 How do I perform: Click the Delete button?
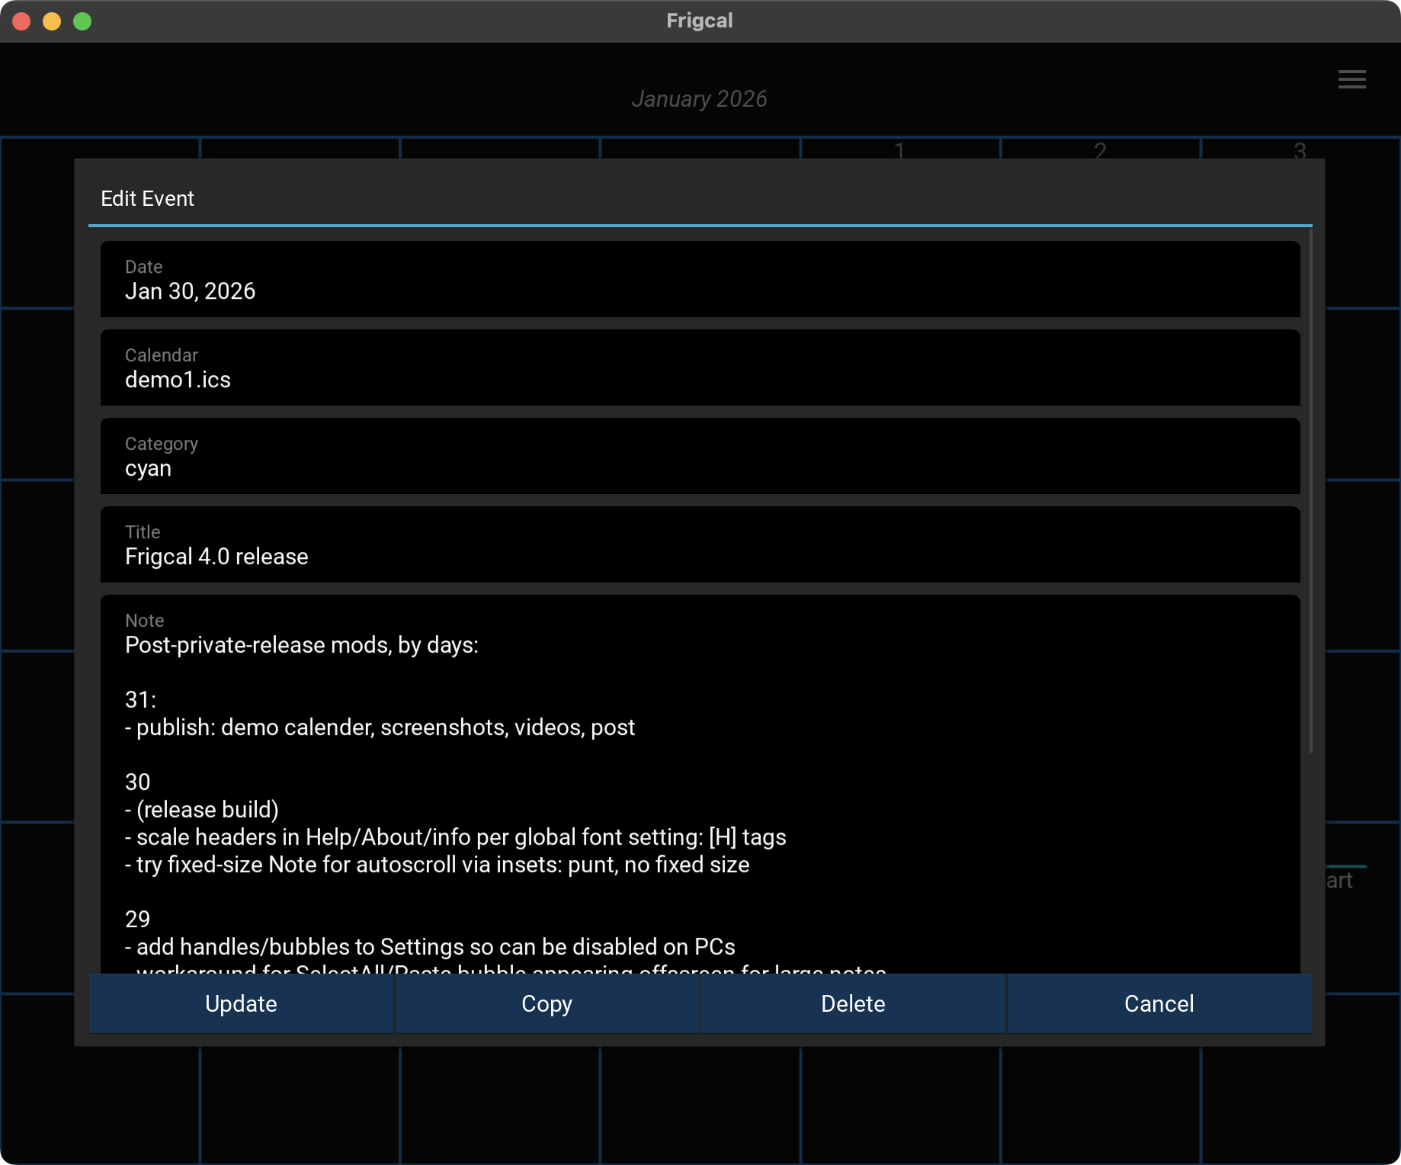tap(853, 1004)
